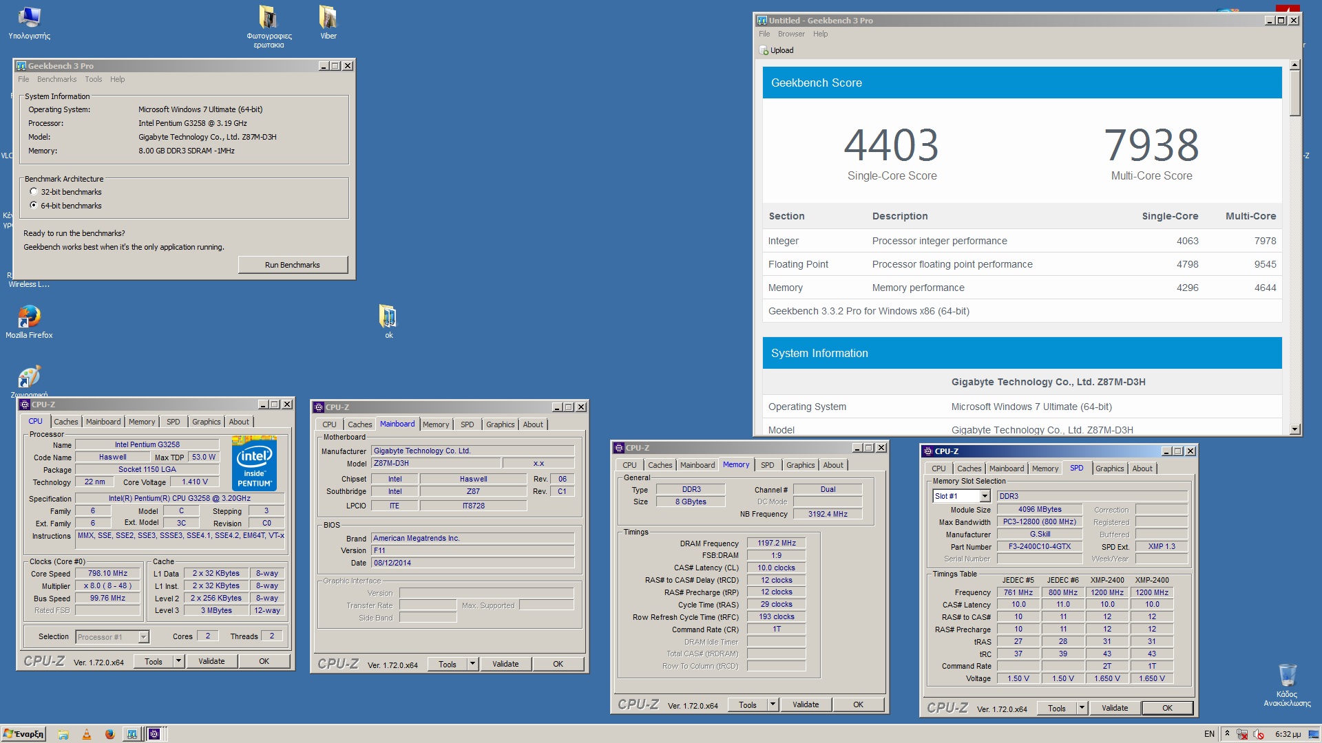Switch to SPD tab in CPU-Z Memory window
1322x743 pixels.
pos(767,465)
